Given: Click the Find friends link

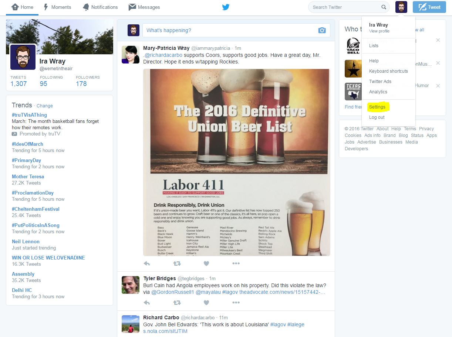Looking at the screenshot, I should (x=353, y=107).
